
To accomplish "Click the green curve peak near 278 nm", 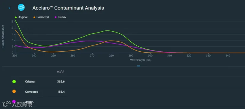I will pyautogui.click(x=107, y=30).
